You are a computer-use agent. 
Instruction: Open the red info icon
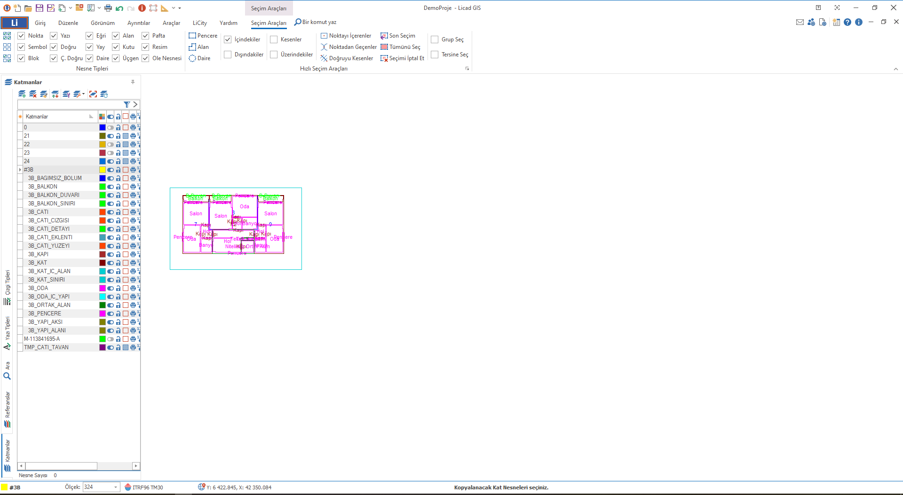coord(142,8)
